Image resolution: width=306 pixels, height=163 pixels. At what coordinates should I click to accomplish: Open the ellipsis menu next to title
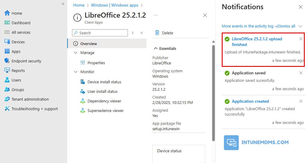[x=155, y=15]
